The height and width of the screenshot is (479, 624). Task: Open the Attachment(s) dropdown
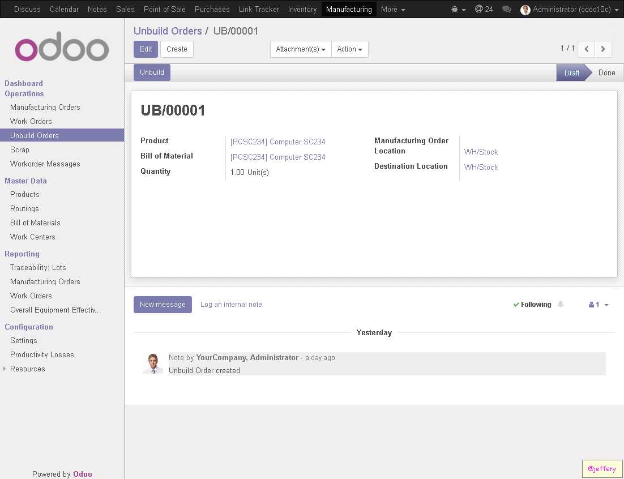click(301, 49)
